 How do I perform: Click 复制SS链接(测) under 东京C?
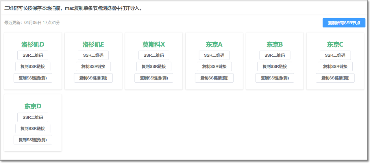click(x=335, y=78)
